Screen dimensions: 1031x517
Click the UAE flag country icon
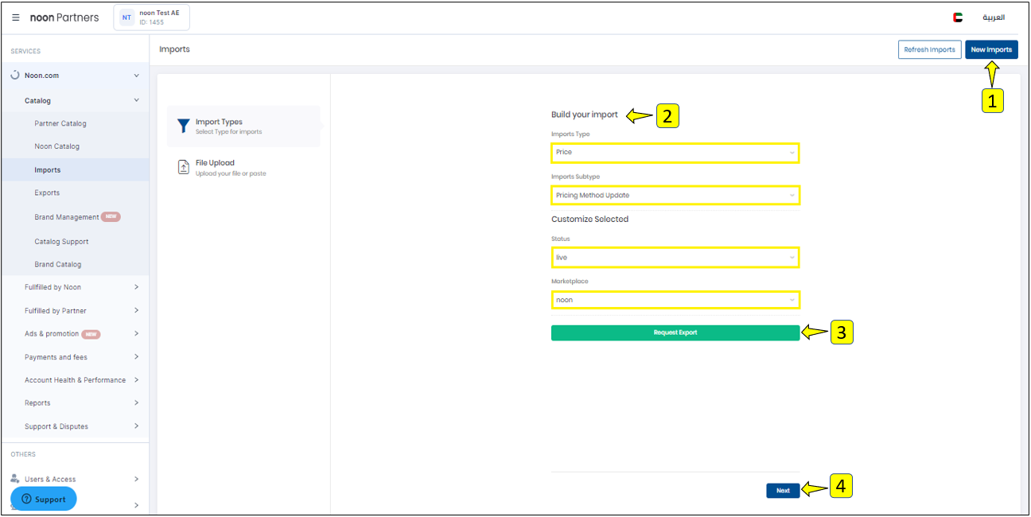click(958, 17)
